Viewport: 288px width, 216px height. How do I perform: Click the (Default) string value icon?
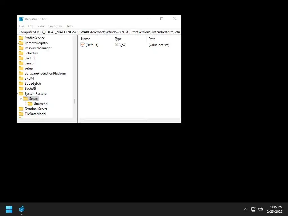tap(83, 45)
